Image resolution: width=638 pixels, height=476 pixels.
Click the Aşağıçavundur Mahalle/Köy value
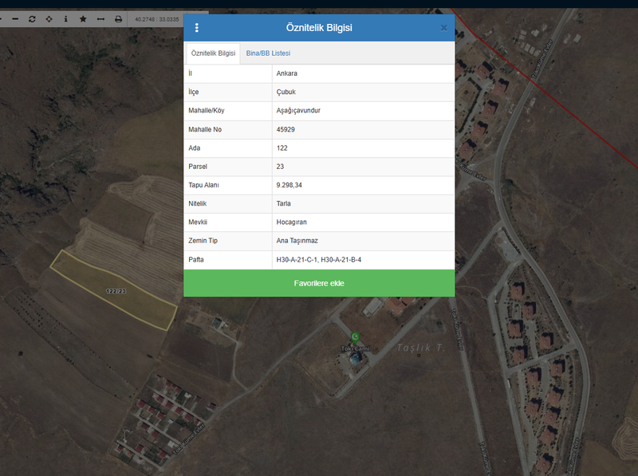pyautogui.click(x=298, y=111)
